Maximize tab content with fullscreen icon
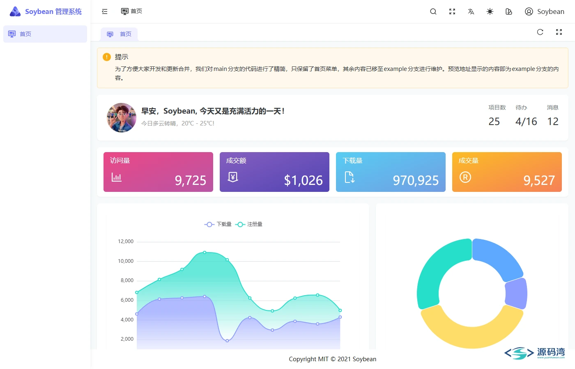 click(x=559, y=32)
